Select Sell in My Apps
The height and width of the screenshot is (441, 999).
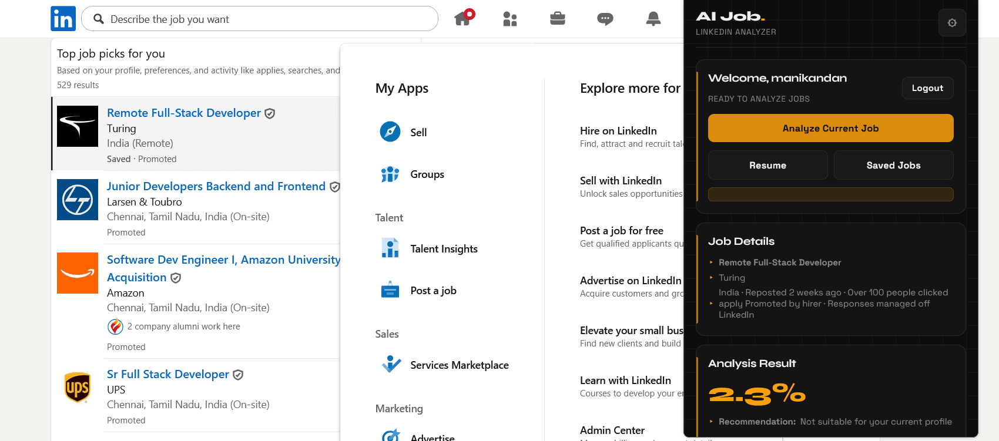point(418,132)
